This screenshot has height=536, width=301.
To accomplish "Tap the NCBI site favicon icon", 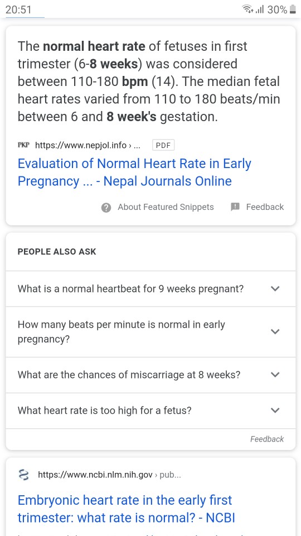I will pyautogui.click(x=23, y=475).
